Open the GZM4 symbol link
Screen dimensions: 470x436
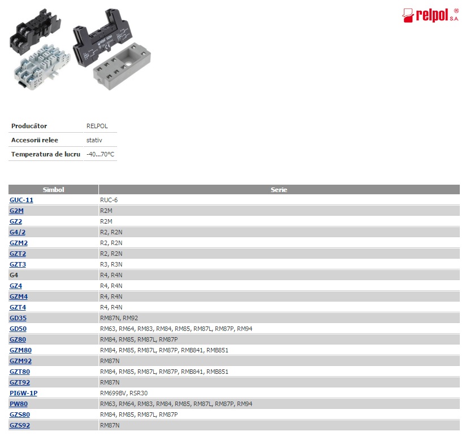point(19,297)
